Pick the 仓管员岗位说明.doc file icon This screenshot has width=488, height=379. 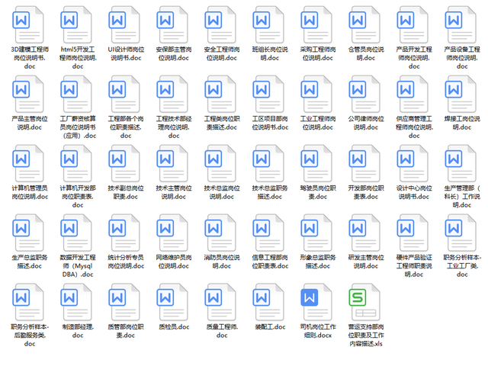(364, 24)
